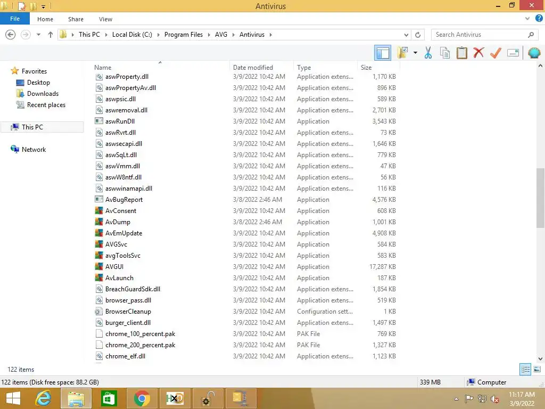Click the Rename label icon
Image resolution: width=545 pixels, height=409 pixels.
tap(513, 53)
